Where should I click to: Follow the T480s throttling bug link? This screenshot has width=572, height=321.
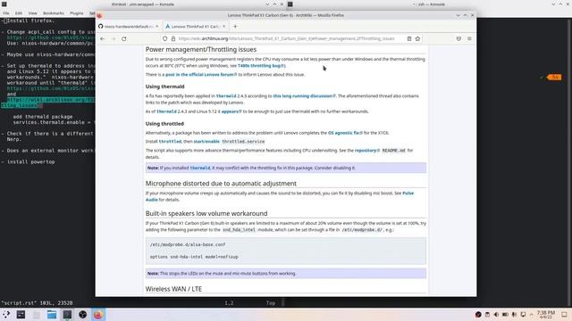click(262, 66)
